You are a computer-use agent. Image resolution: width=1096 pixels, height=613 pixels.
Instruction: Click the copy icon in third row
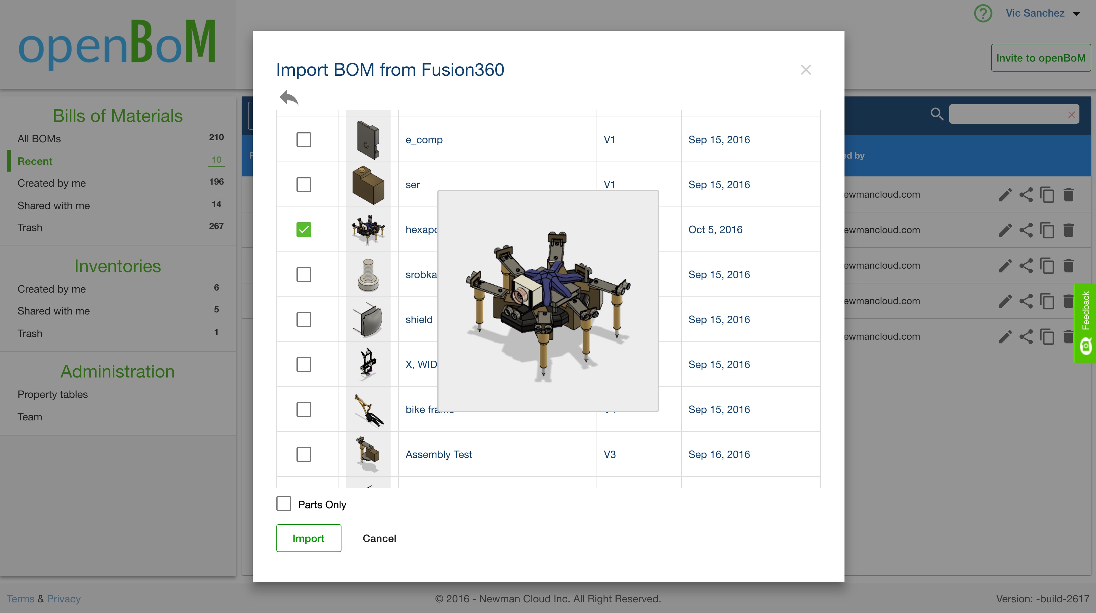pos(1047,266)
